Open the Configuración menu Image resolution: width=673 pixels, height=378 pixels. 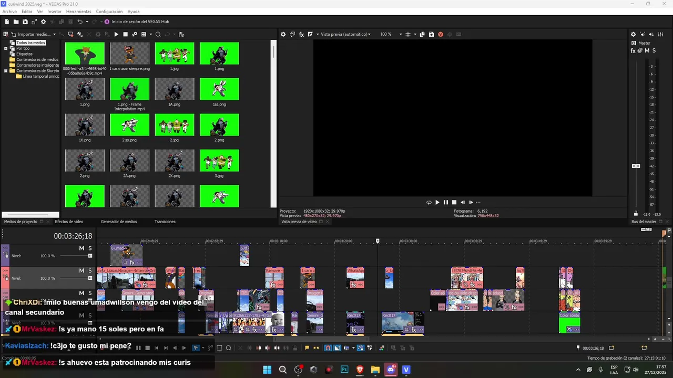pos(109,12)
